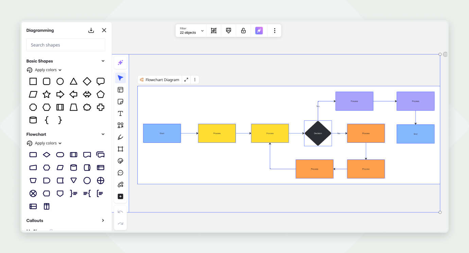Pick the left arrow basic shape
Viewport: 469px width, 253px height.
coord(73,94)
